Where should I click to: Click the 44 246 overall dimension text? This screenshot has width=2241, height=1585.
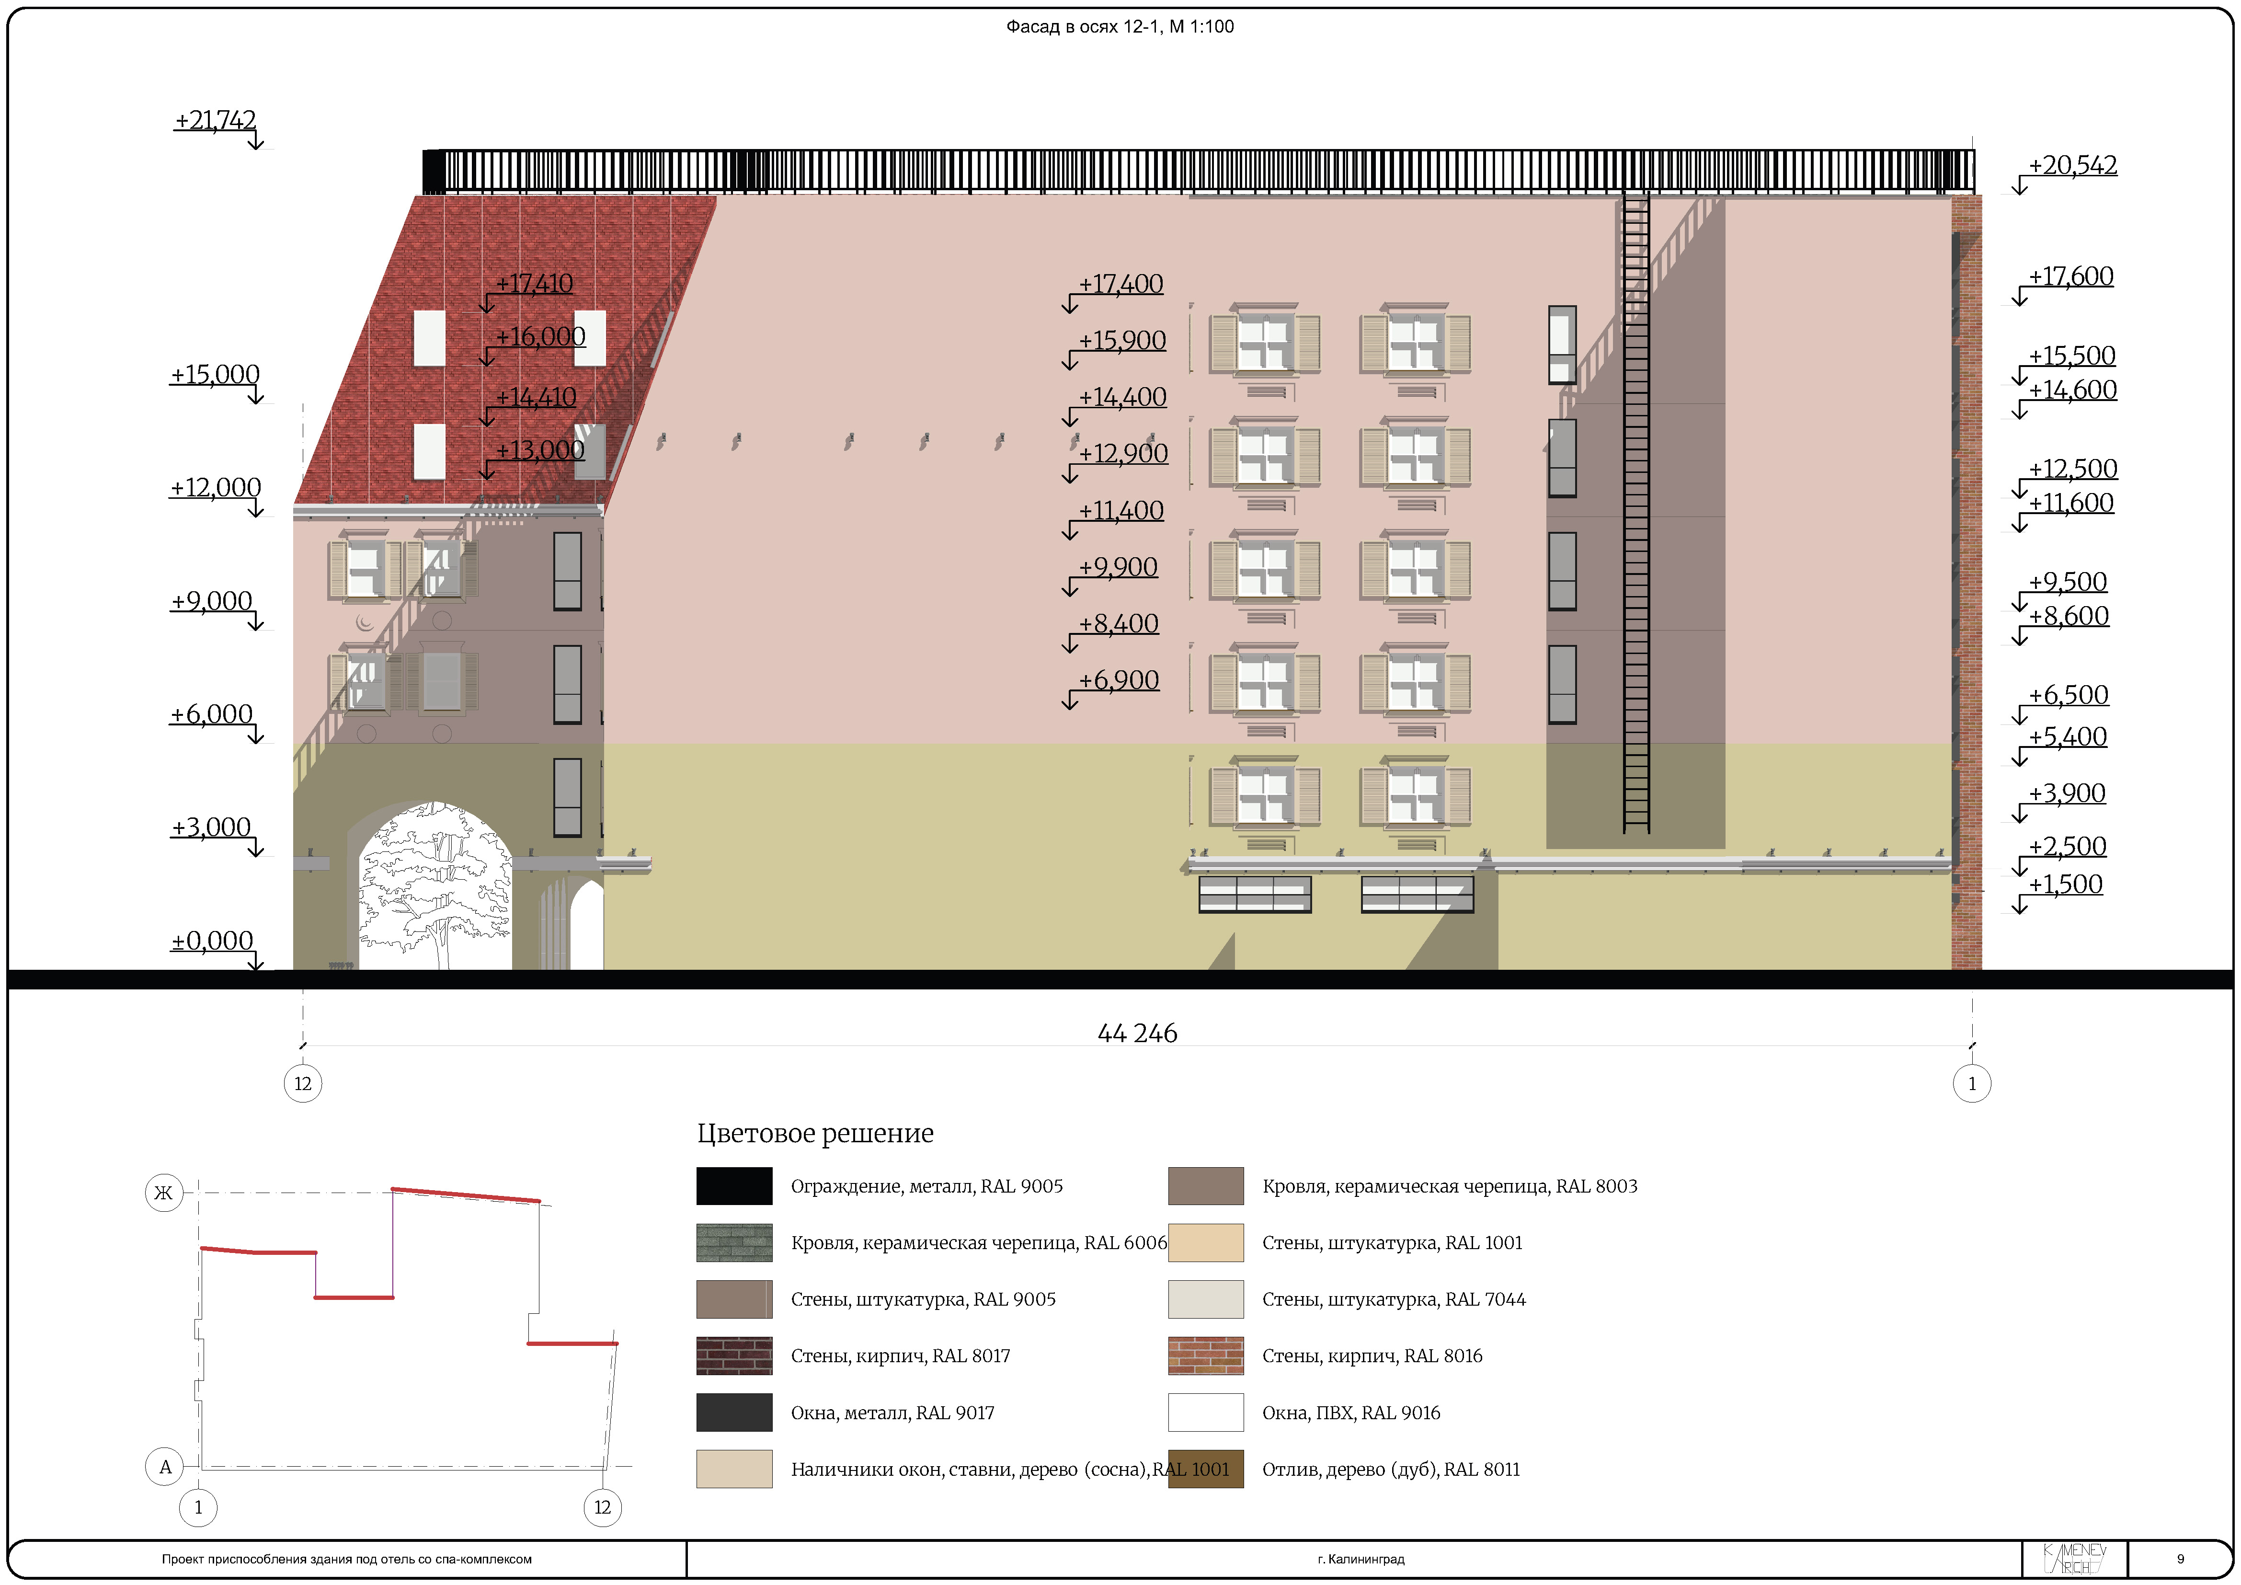pos(1137,1034)
